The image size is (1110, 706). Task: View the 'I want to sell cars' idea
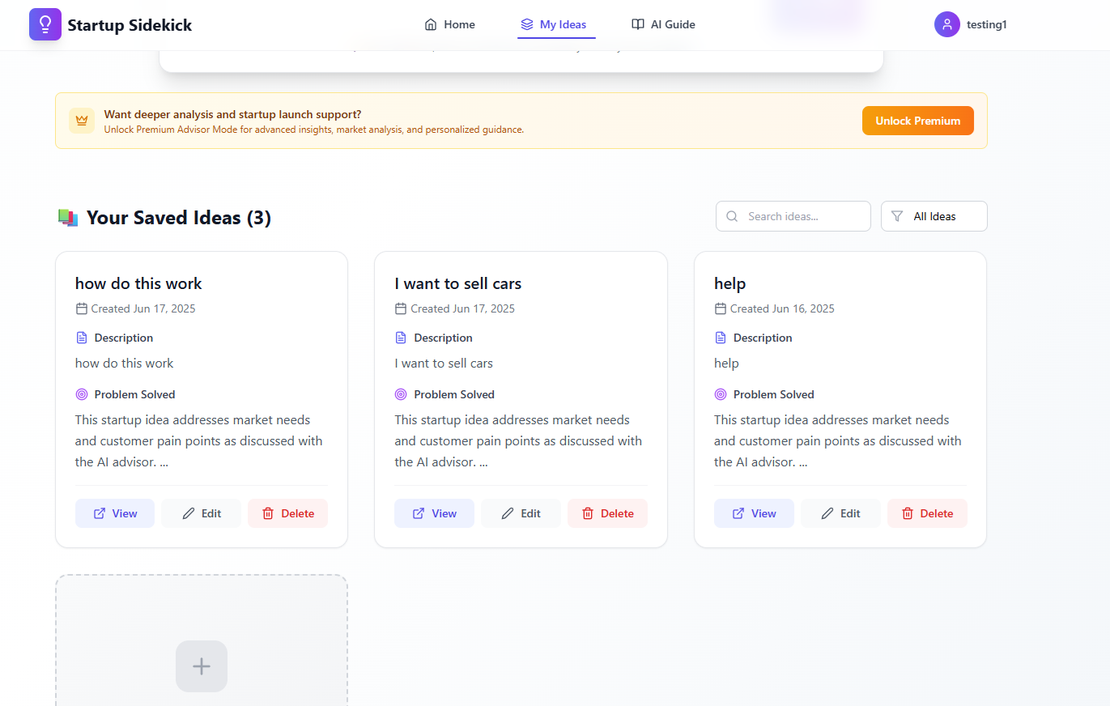(434, 512)
